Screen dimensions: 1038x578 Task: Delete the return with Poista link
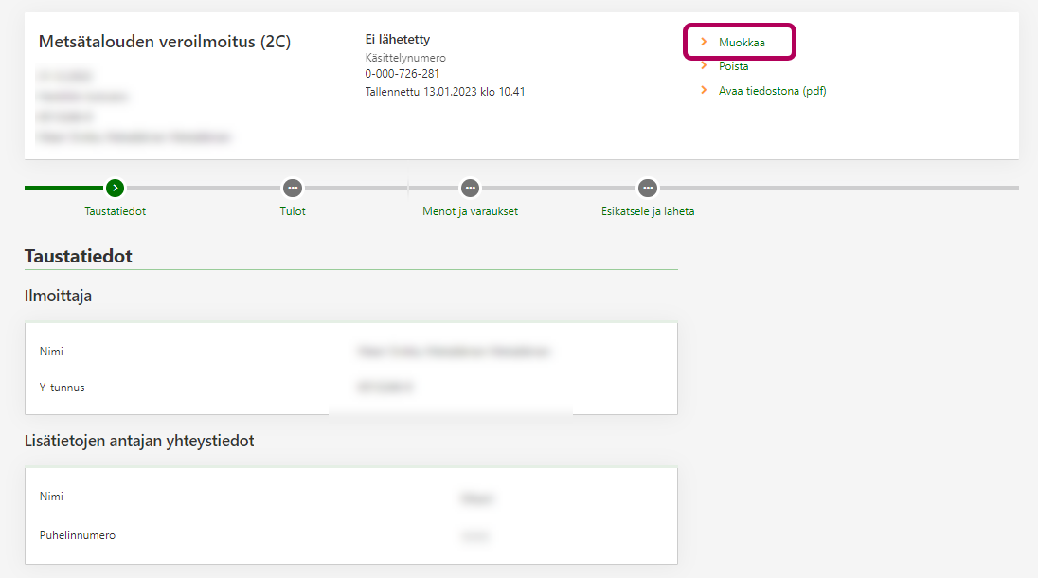pos(733,66)
